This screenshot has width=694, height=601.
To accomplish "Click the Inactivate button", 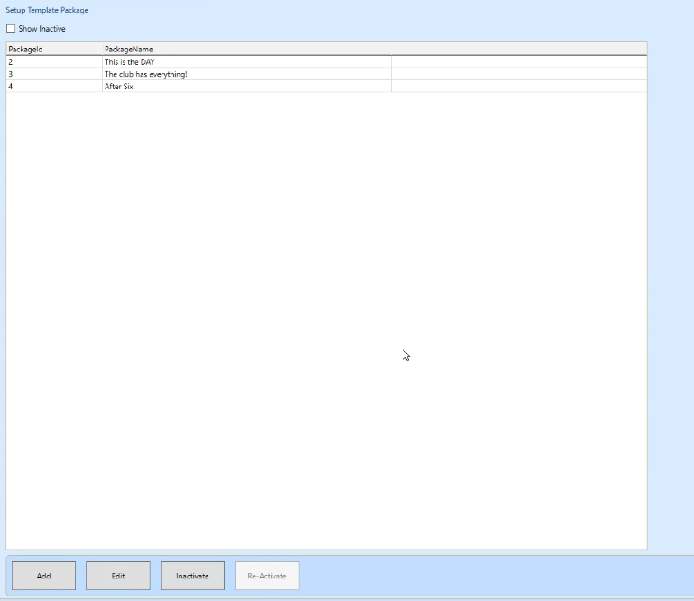I will [x=192, y=576].
